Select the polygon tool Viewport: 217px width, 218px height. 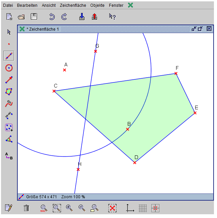(9, 92)
